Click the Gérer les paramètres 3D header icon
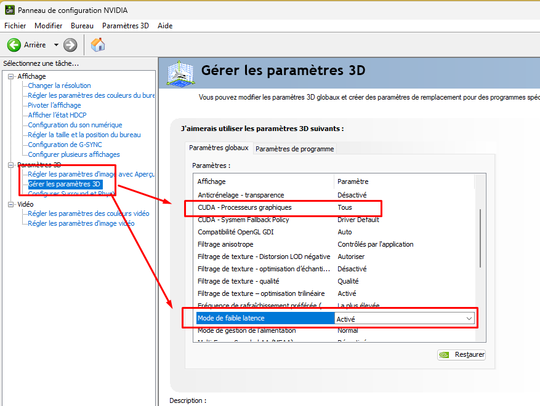 [x=180, y=73]
